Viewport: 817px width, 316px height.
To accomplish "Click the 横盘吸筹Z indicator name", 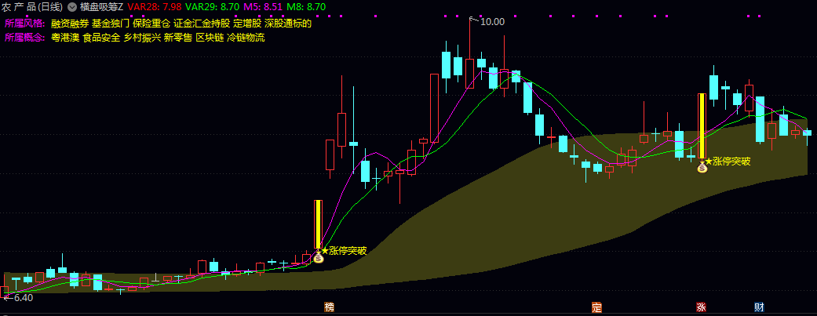I will click(101, 7).
